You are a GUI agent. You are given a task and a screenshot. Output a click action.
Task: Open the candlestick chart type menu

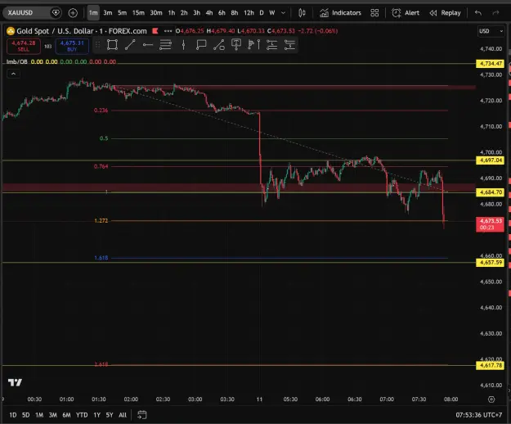pyautogui.click(x=302, y=13)
